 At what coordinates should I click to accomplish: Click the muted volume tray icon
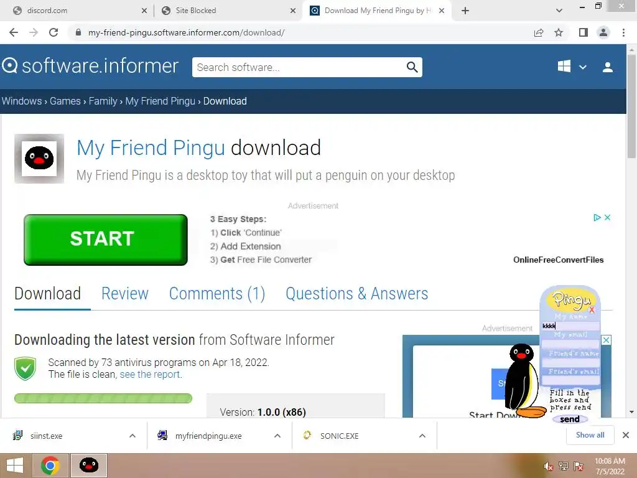tap(549, 466)
